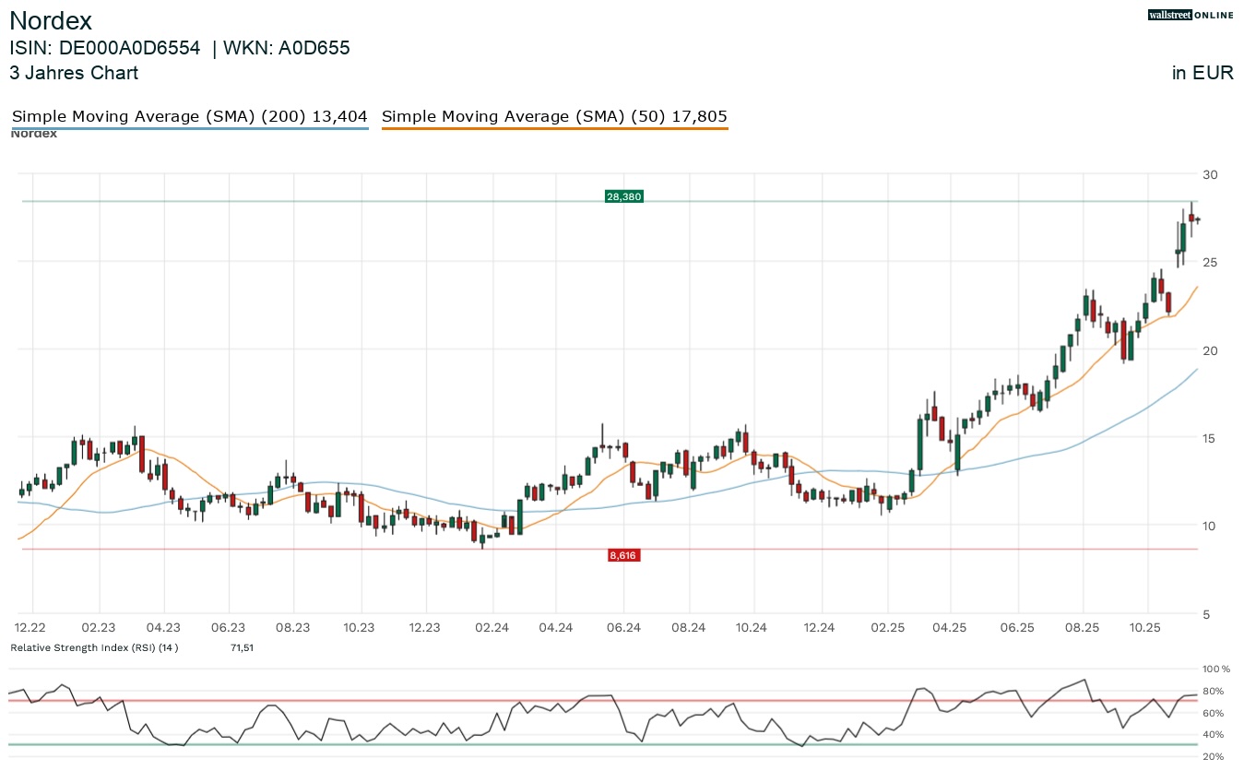Click the 30 price axis label
This screenshot has width=1244, height=782.
[1210, 174]
